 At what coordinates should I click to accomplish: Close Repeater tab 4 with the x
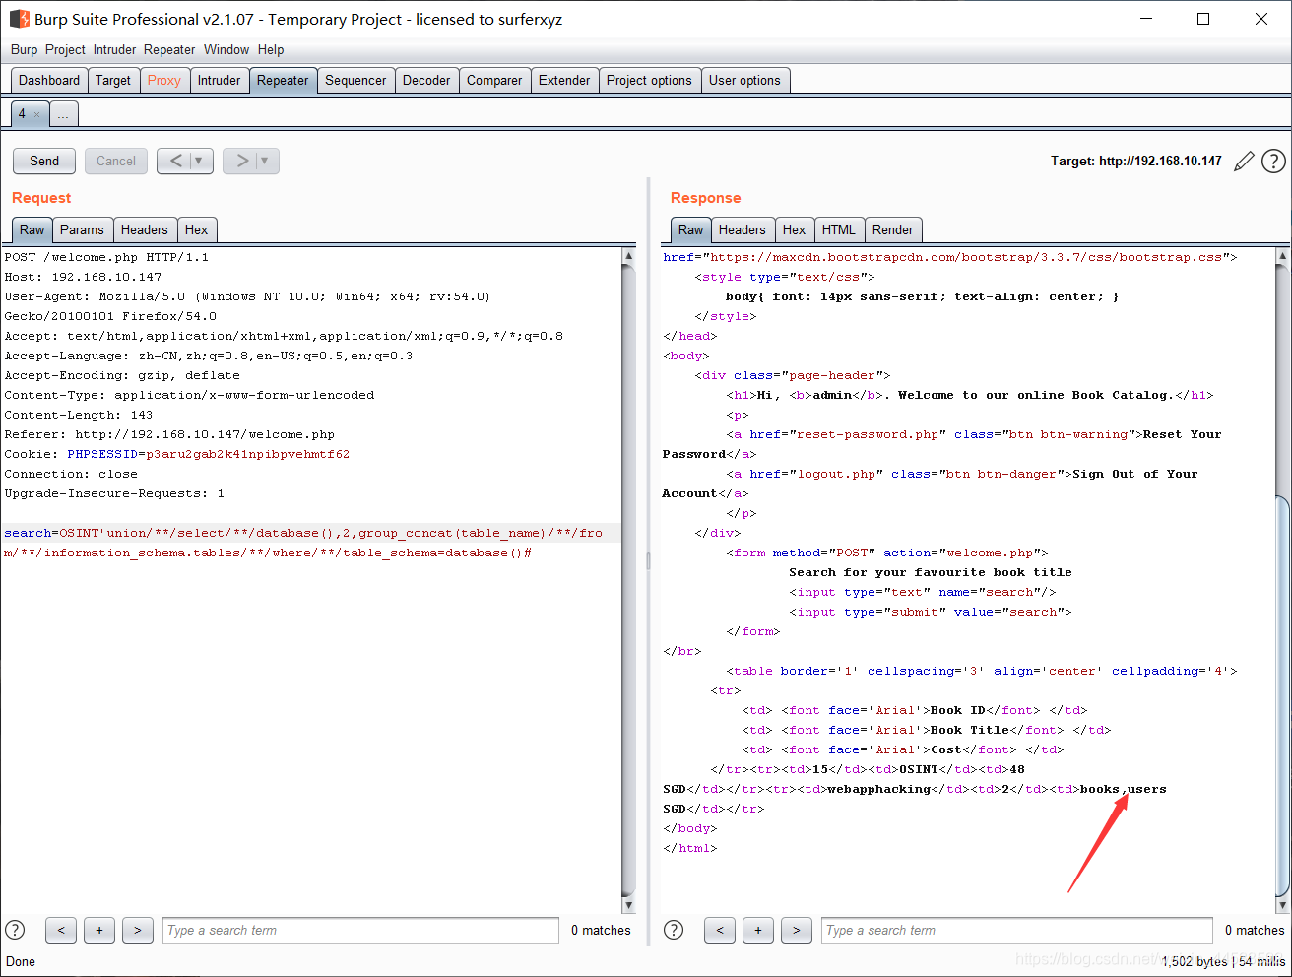click(37, 114)
